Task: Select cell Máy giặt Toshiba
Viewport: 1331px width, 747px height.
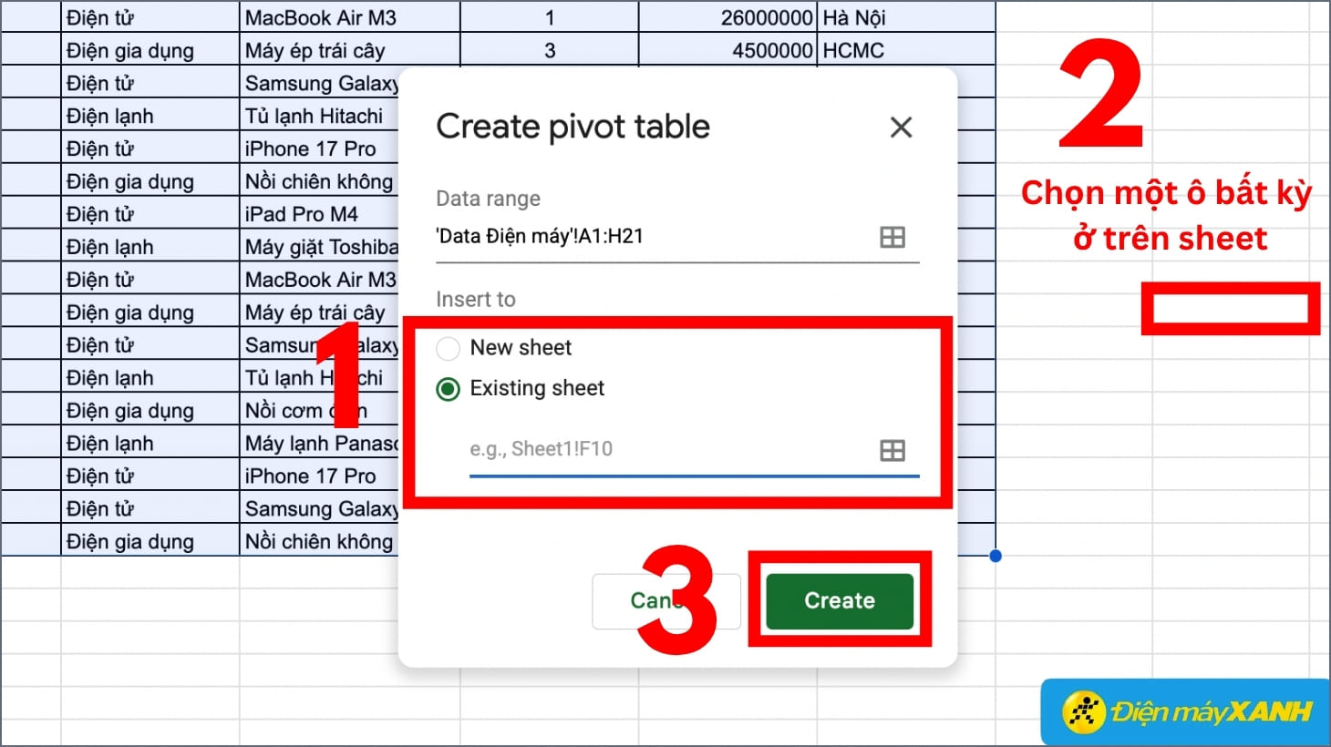Action: coord(319,247)
